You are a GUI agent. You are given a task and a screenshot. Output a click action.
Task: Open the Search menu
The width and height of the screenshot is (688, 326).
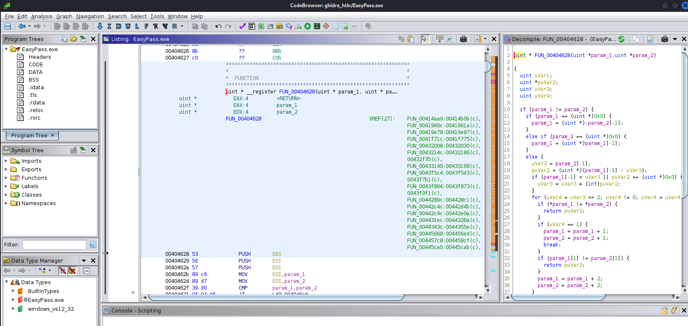(117, 16)
